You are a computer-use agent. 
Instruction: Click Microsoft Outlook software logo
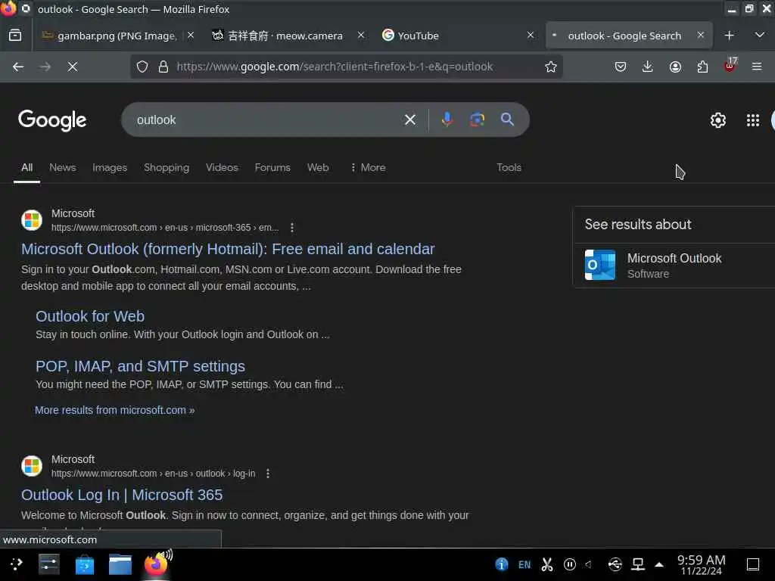[600, 265]
